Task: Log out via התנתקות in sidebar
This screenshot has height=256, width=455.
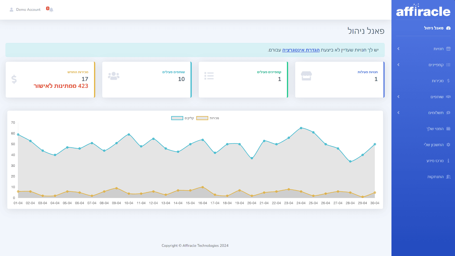Action: tap(435, 177)
